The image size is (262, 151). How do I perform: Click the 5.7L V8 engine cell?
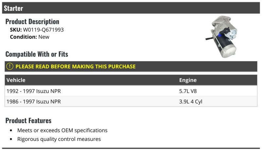pyautogui.click(x=189, y=91)
